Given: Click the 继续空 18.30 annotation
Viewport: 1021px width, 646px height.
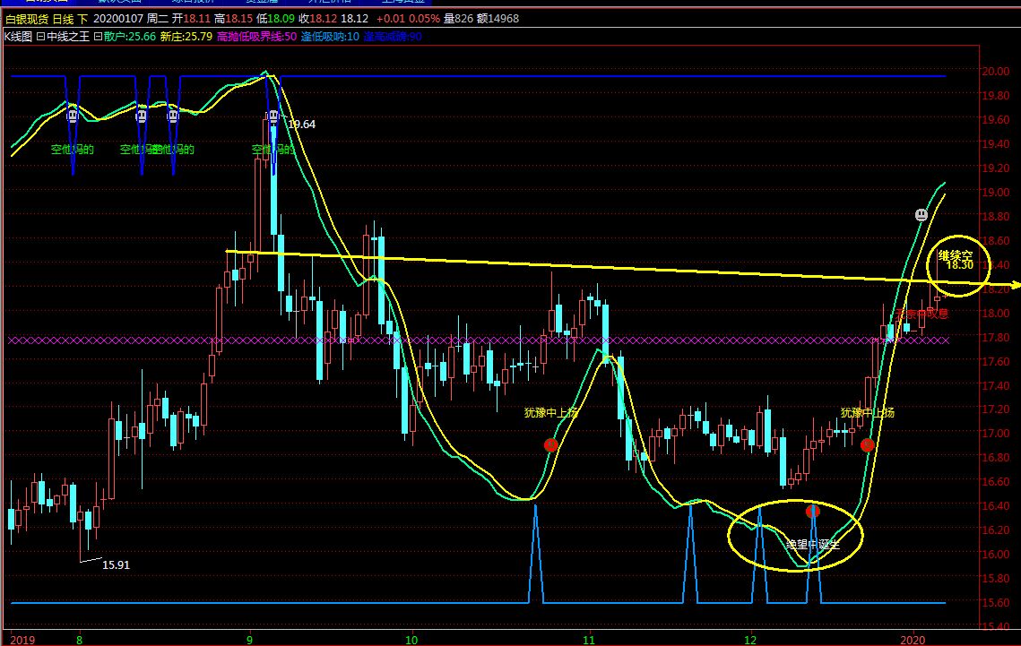Looking at the screenshot, I should 956,260.
